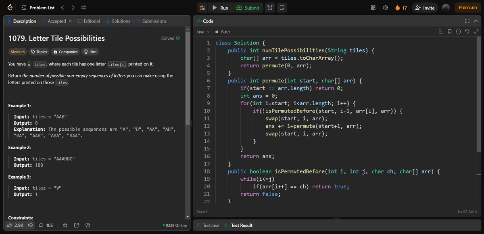The width and height of the screenshot is (484, 234).
Task: Share the problem with the external link icon
Action: tap(76, 225)
